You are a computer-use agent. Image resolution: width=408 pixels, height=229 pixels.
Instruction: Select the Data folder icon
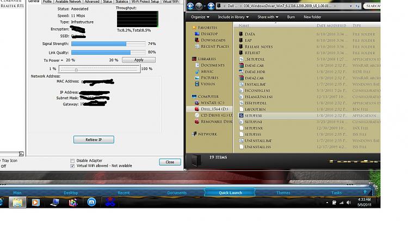241,34
